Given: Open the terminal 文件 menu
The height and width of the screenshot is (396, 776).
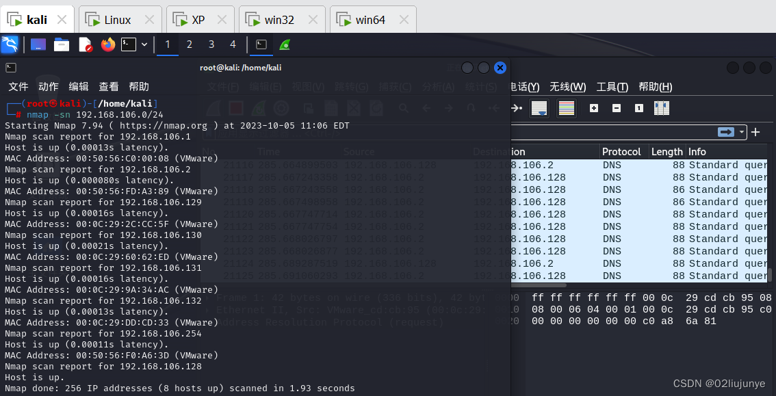Looking at the screenshot, I should click(18, 86).
